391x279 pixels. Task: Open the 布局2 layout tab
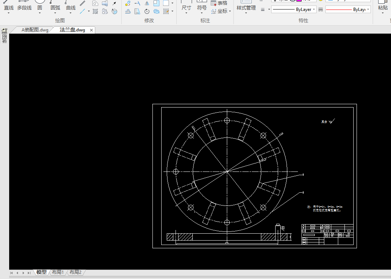(x=75, y=272)
